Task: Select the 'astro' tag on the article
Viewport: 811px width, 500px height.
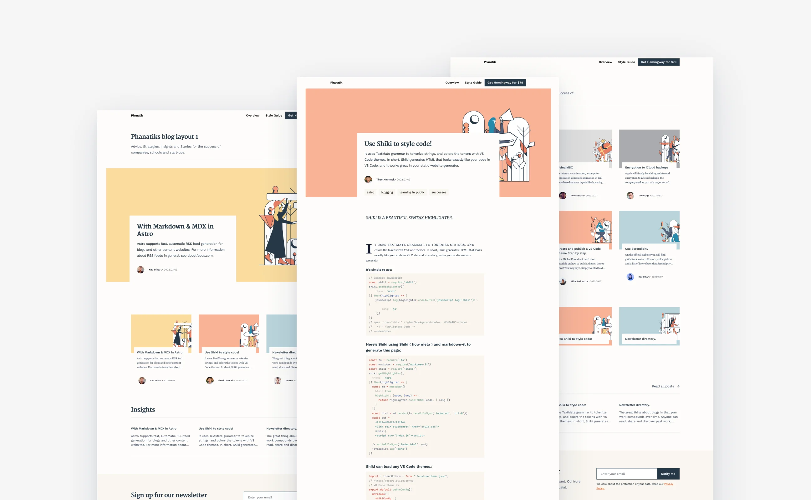Action: pyautogui.click(x=370, y=192)
